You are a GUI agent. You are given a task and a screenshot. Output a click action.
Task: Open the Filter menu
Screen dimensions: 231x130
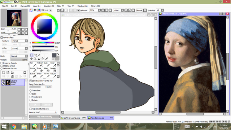pyautogui.click(x=61, y=6)
